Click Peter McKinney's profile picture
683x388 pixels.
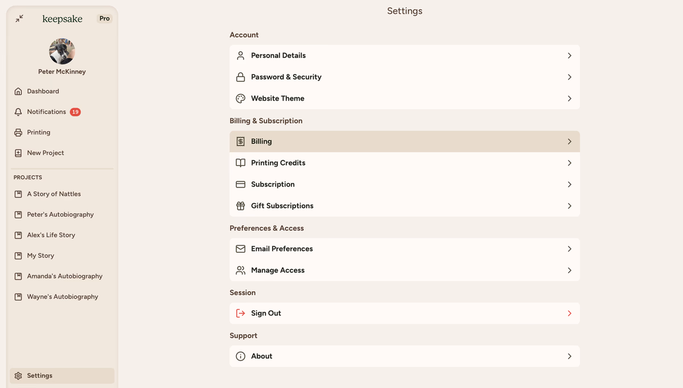tap(62, 52)
